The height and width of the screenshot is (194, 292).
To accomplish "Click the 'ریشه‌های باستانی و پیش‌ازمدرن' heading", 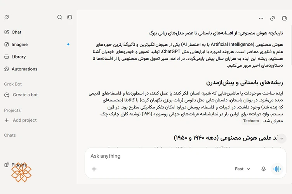I will click(x=244, y=82).
